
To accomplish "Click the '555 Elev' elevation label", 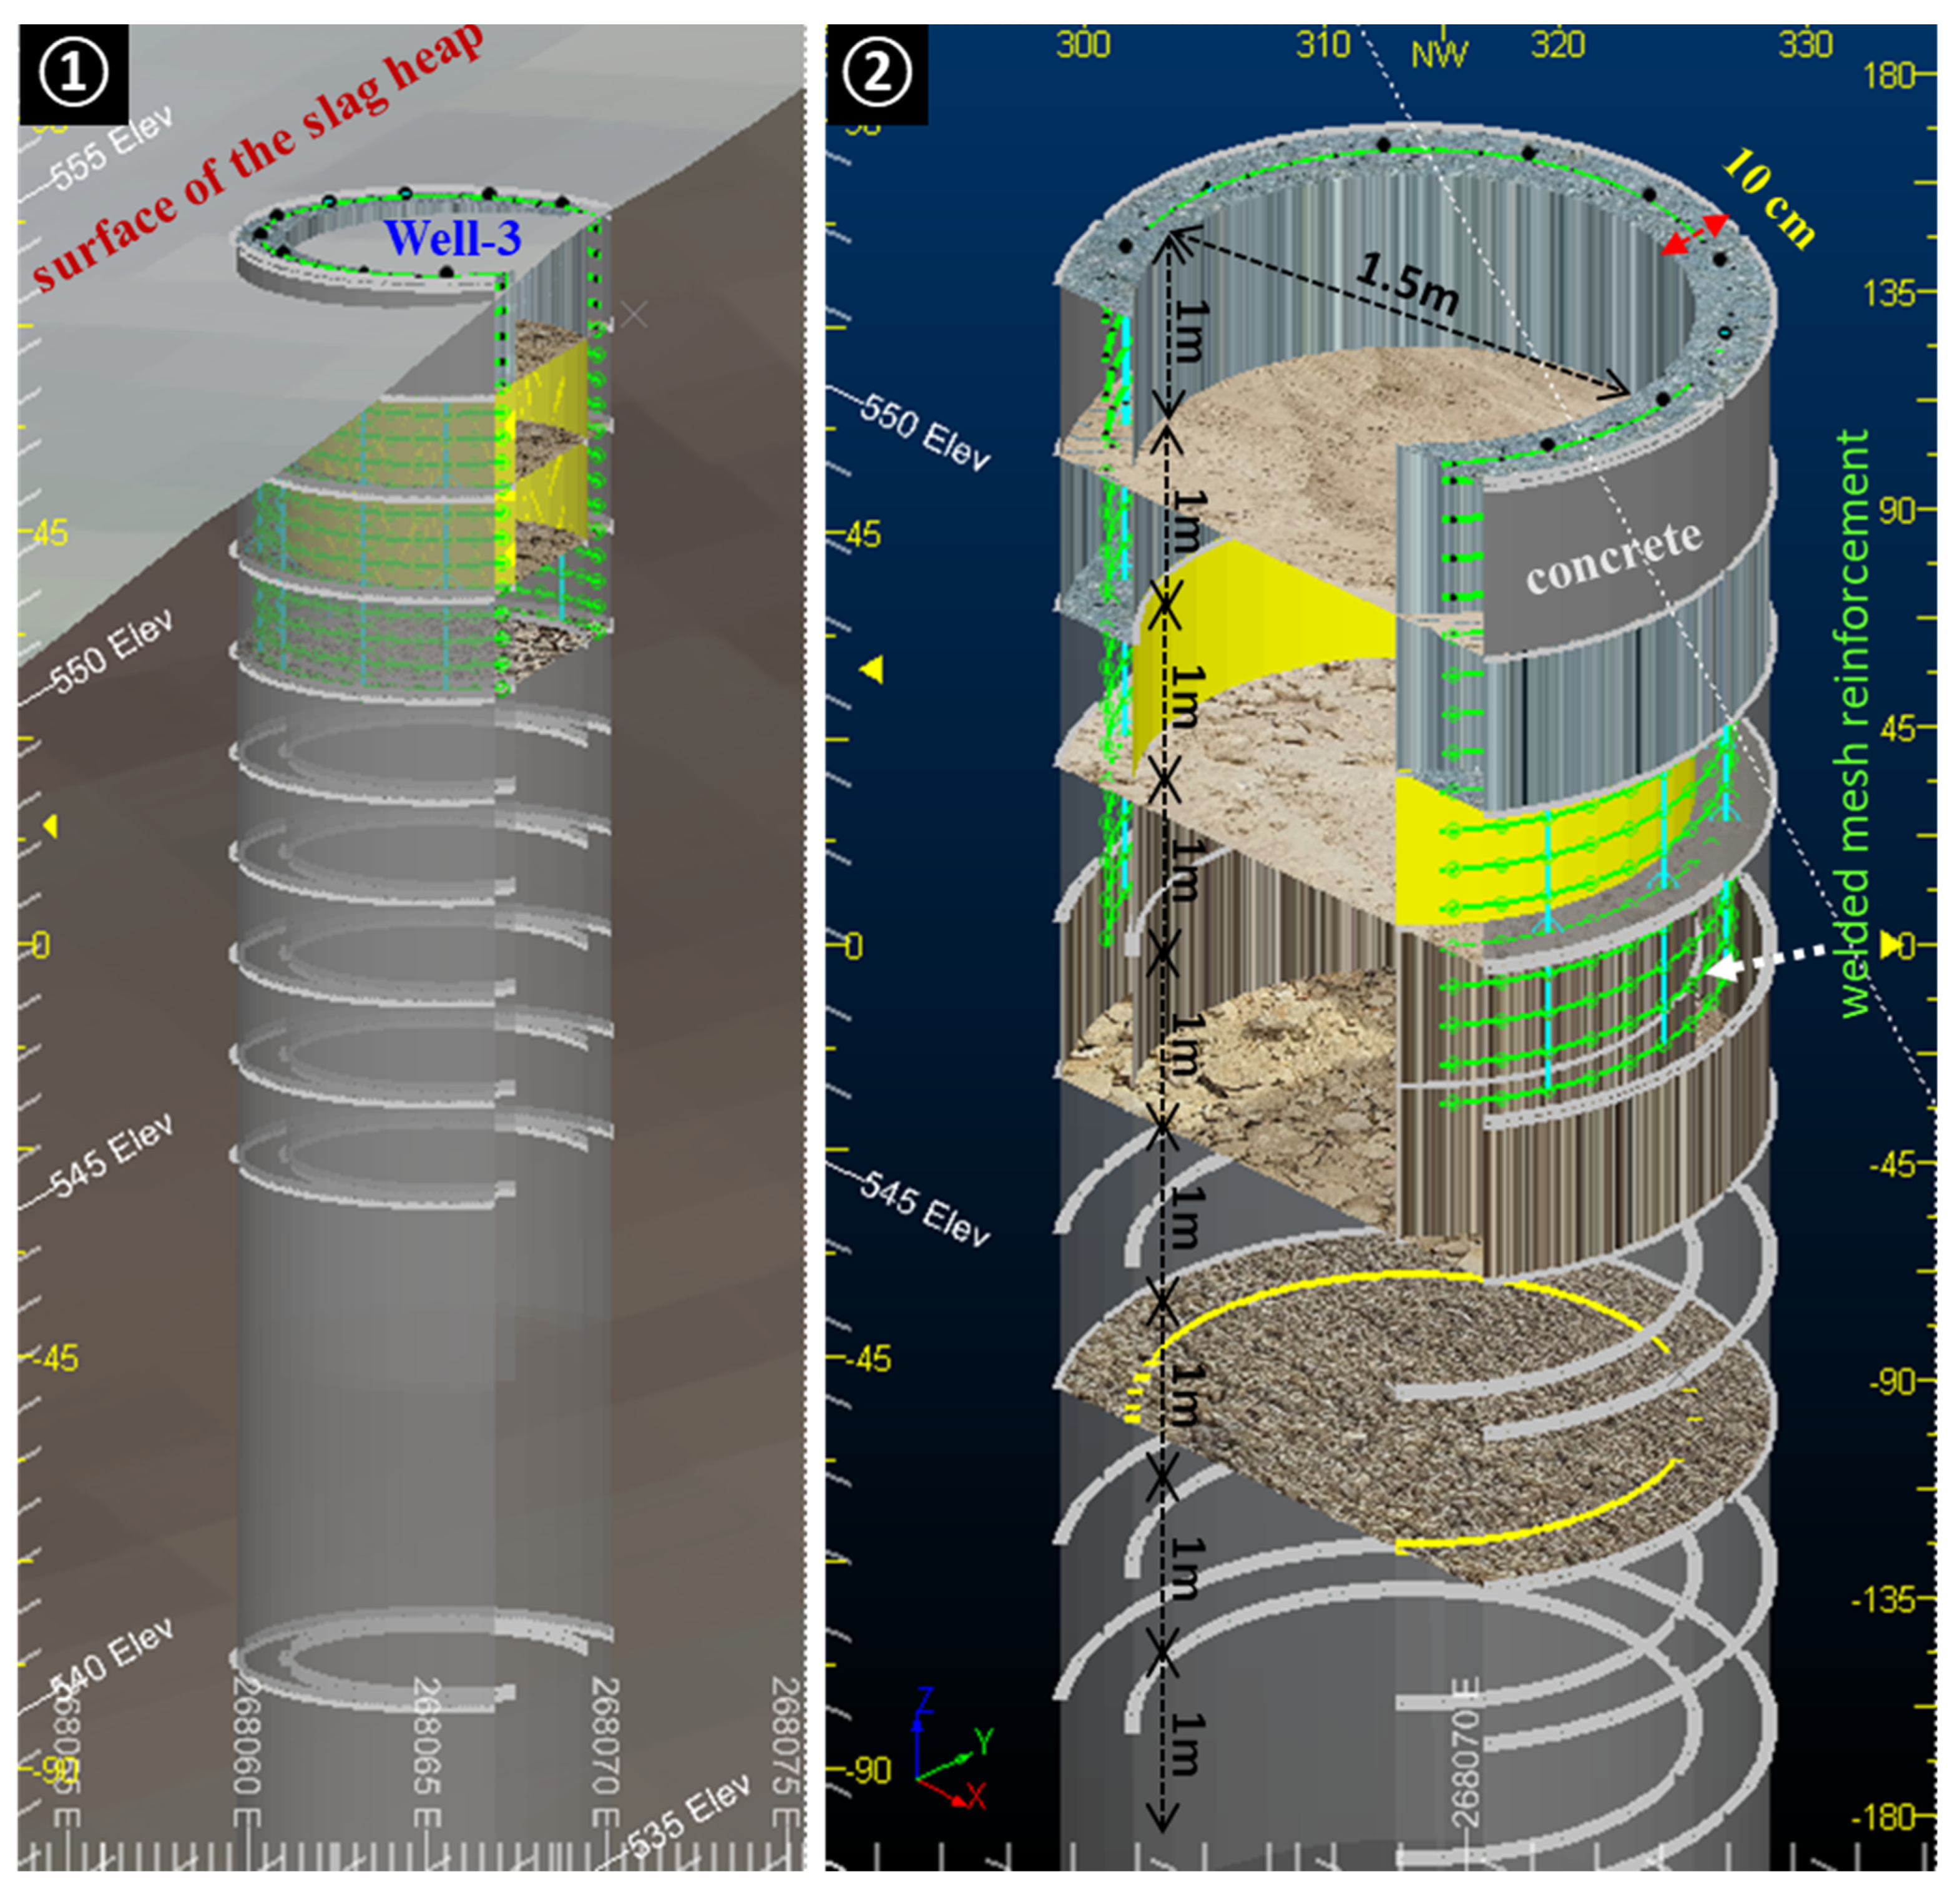I will (112, 147).
